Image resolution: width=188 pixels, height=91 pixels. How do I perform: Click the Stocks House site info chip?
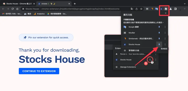(x=31, y=9)
